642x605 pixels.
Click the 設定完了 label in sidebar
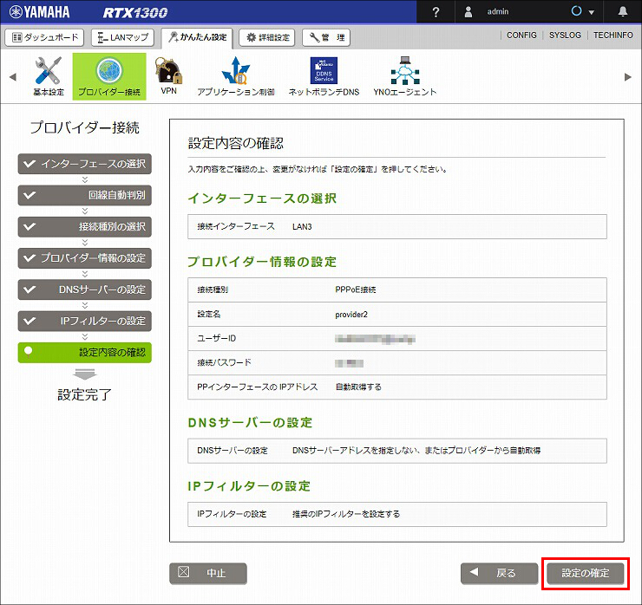pos(84,394)
